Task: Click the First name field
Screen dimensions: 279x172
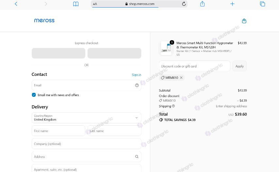Action: pos(58,131)
